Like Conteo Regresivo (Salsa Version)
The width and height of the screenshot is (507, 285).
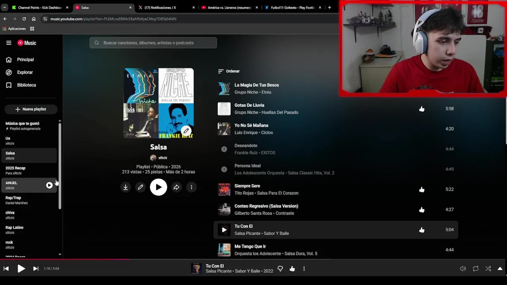422,210
